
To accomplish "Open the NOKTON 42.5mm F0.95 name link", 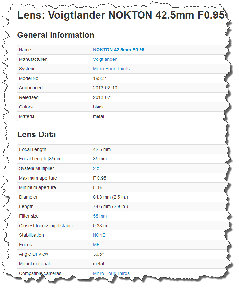I will pos(119,50).
